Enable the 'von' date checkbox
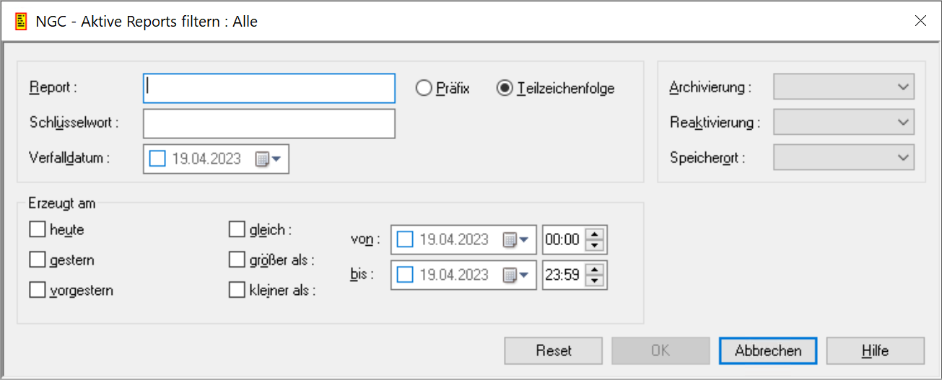This screenshot has height=380, width=942. [x=405, y=239]
